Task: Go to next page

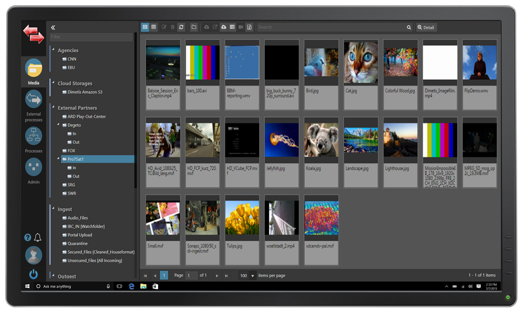Action: pyautogui.click(x=217, y=276)
